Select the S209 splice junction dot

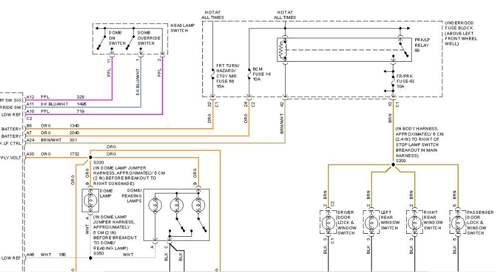pos(393,165)
